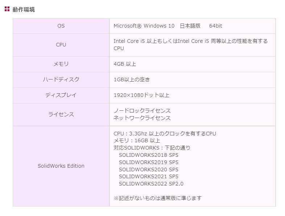Click the Microsoft Windows 10 64bit text
This screenshot has height=216, width=285.
pos(168,26)
